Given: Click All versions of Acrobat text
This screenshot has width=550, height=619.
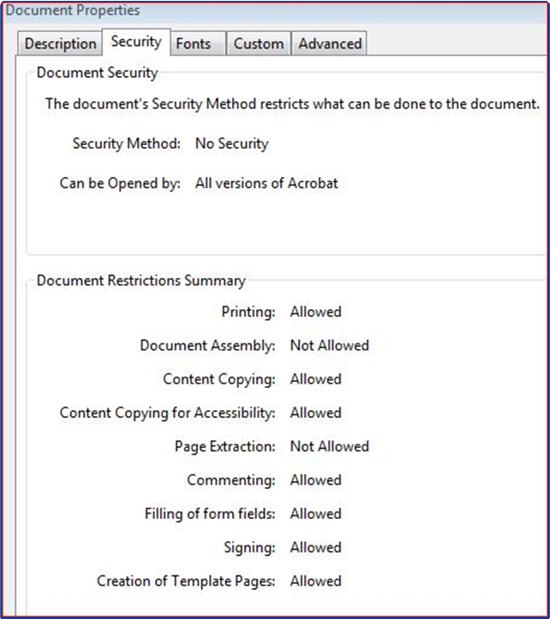Looking at the screenshot, I should [267, 183].
